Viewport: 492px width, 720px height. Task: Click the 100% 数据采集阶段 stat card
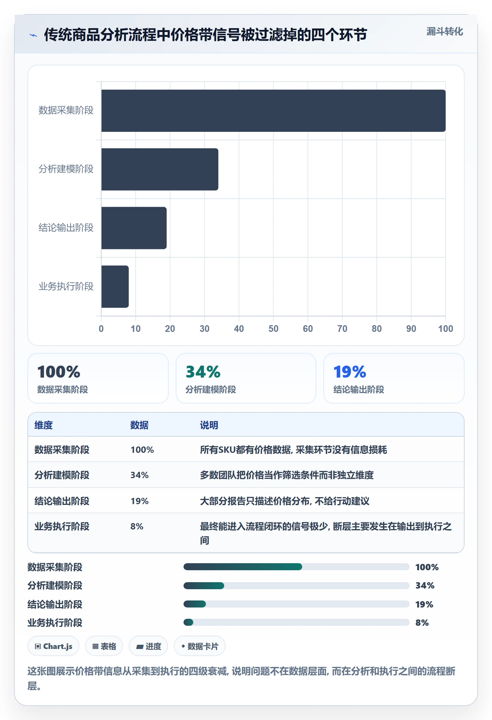pyautogui.click(x=98, y=378)
